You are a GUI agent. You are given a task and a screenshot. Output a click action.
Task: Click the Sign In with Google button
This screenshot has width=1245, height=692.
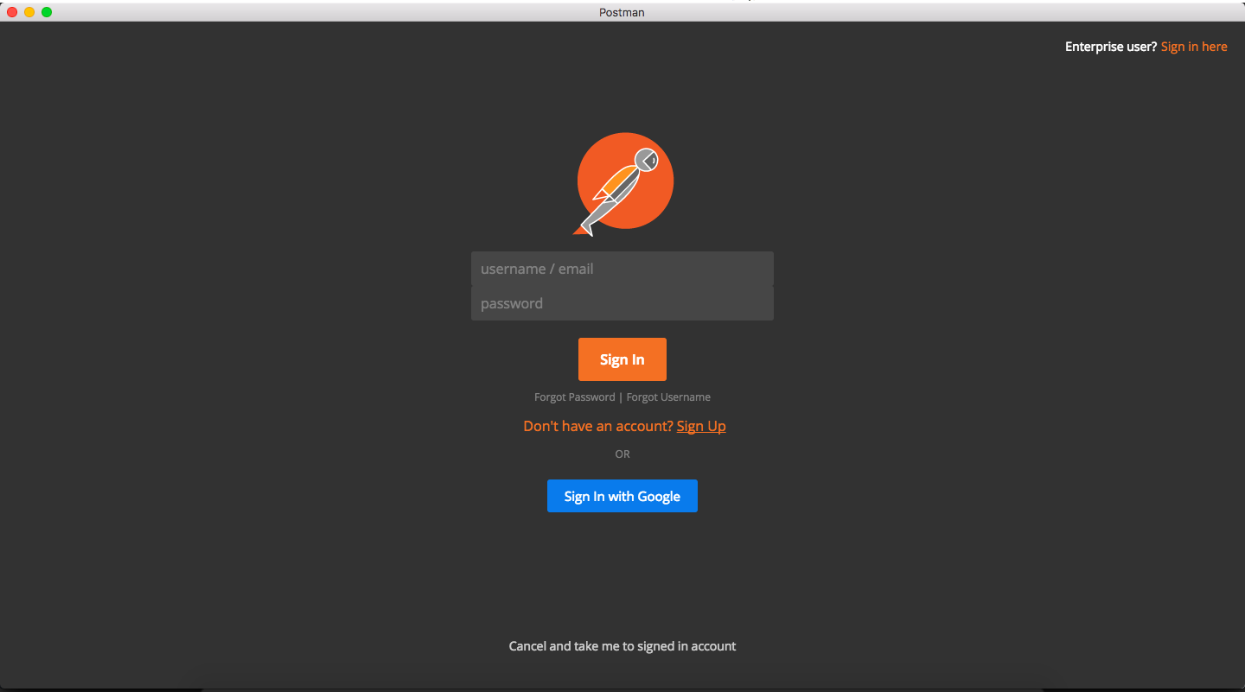(622, 495)
